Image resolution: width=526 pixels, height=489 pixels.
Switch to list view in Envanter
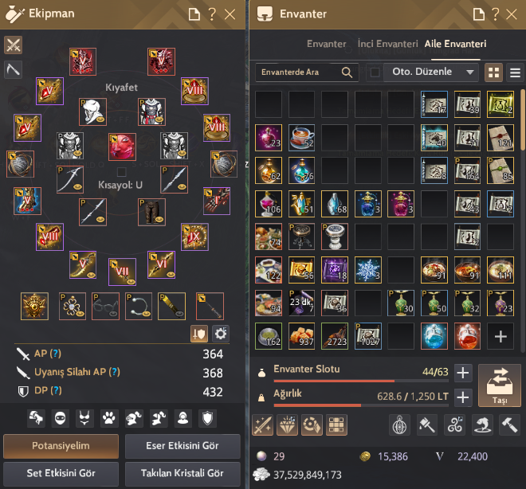point(516,72)
